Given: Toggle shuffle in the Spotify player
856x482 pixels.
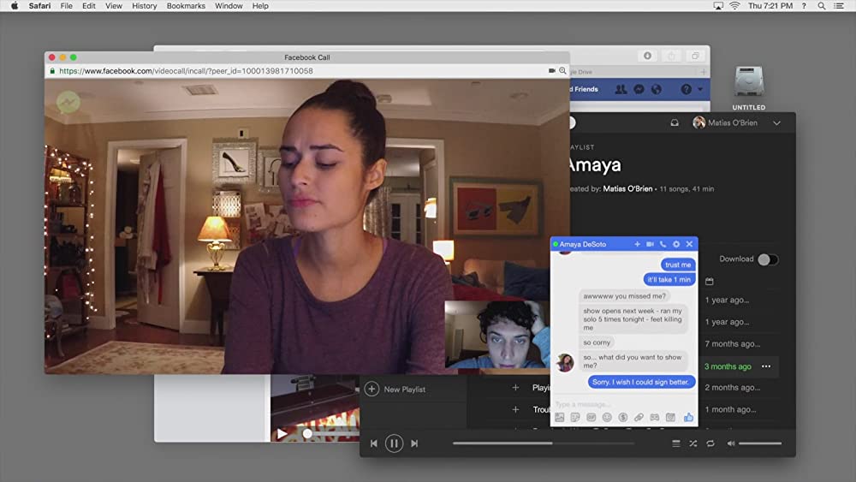Looking at the screenshot, I should (x=693, y=443).
